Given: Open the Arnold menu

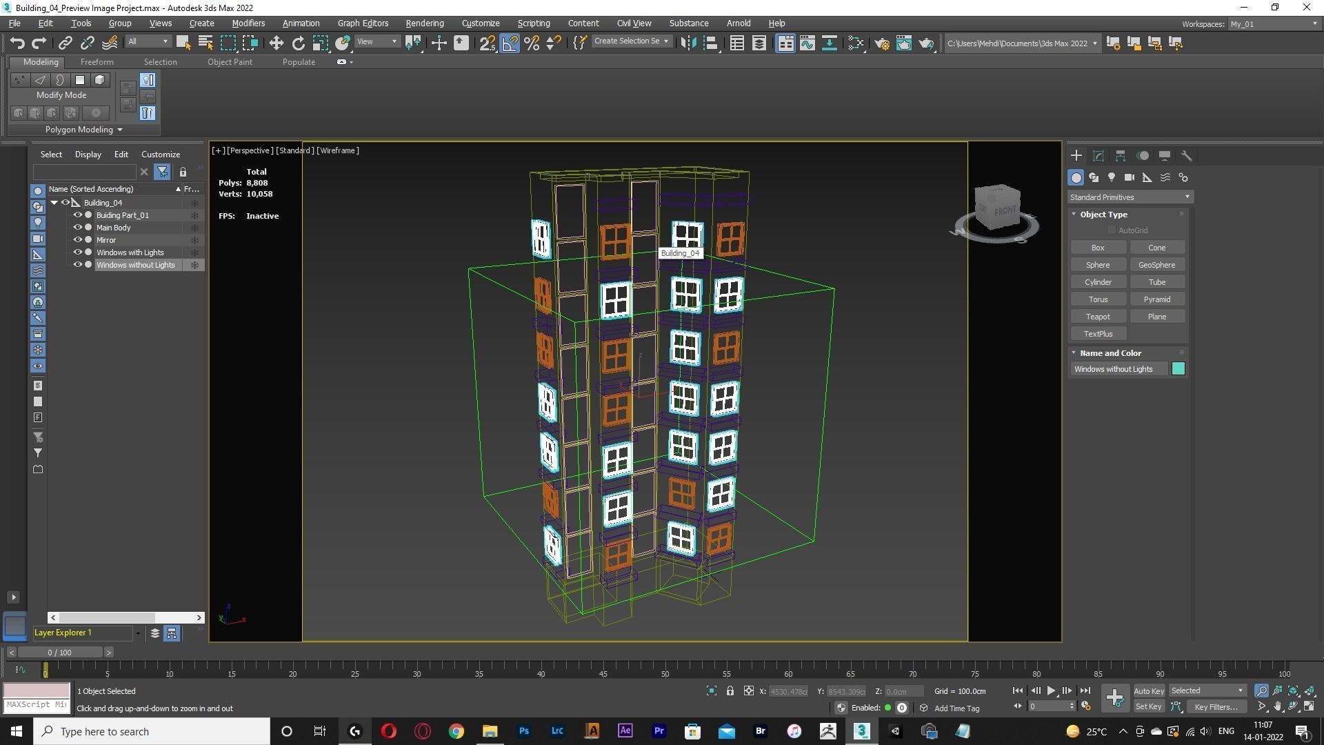Looking at the screenshot, I should 738,23.
